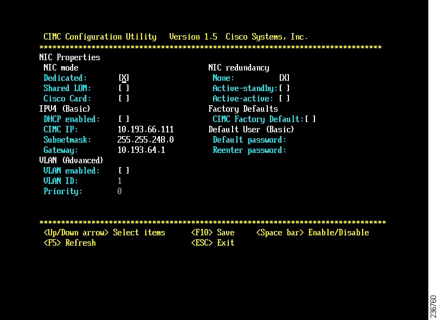Click the CIMC Configuration Utility title text
The height and width of the screenshot is (320, 437).
(98, 36)
